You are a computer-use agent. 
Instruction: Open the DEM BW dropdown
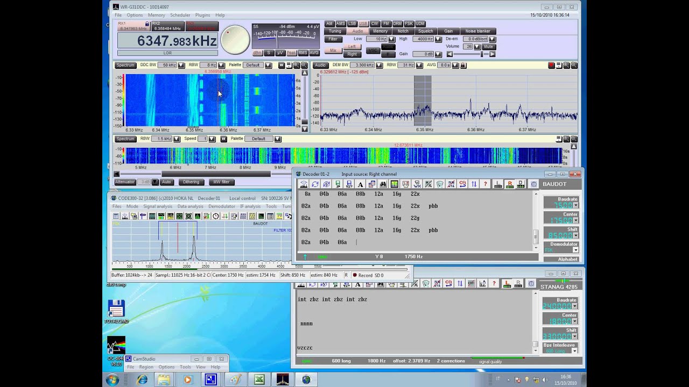click(x=379, y=65)
